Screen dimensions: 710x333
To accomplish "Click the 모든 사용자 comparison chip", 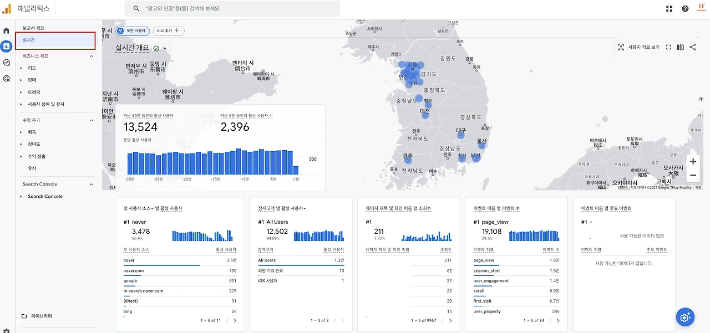I will pyautogui.click(x=132, y=30).
